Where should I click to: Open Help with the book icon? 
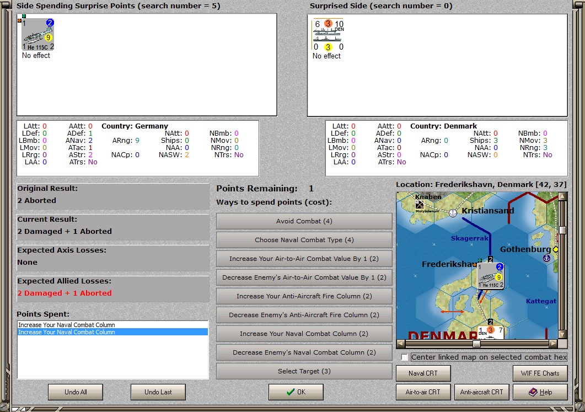pyautogui.click(x=540, y=392)
